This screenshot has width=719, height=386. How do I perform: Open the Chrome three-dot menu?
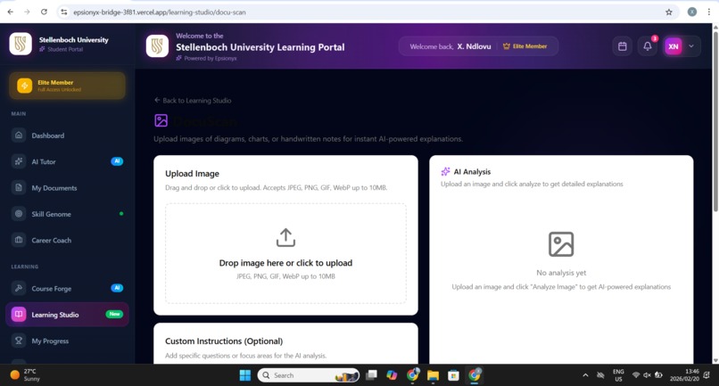[x=709, y=12]
